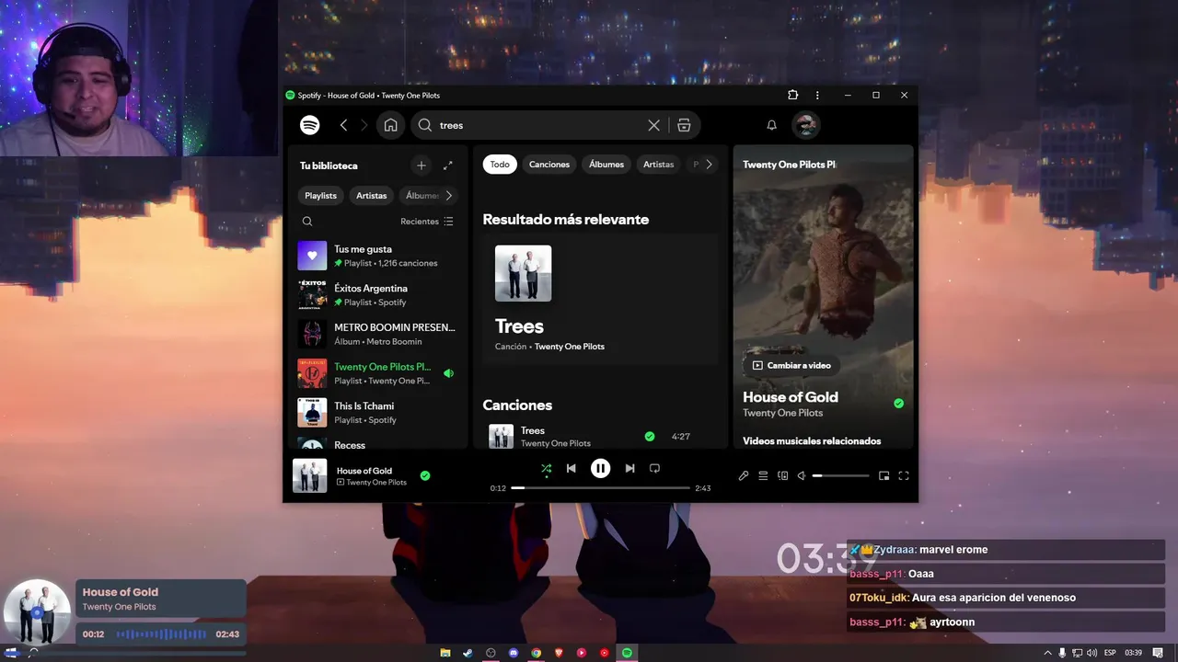Open the user profile avatar menu
1178x662 pixels.
pyautogui.click(x=806, y=125)
